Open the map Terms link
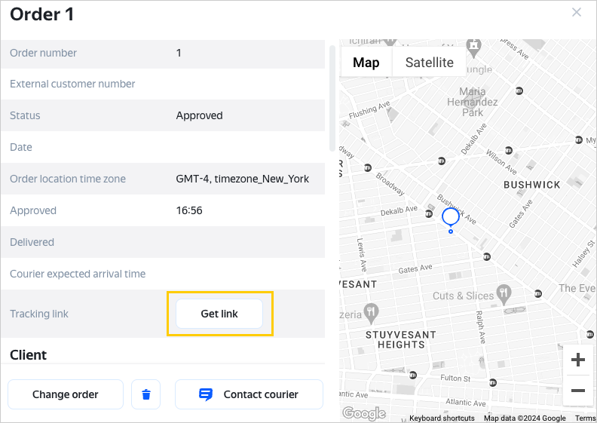This screenshot has height=423, width=597. pos(585,418)
